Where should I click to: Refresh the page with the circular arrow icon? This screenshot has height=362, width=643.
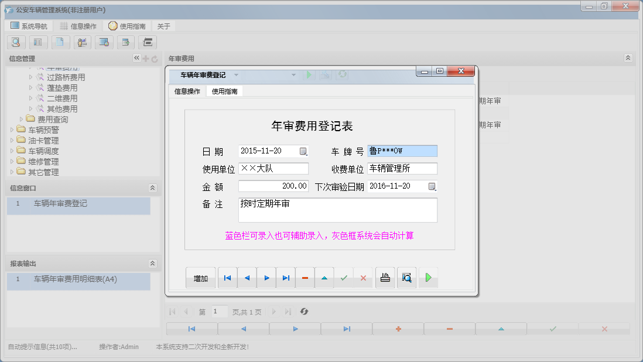tap(304, 311)
